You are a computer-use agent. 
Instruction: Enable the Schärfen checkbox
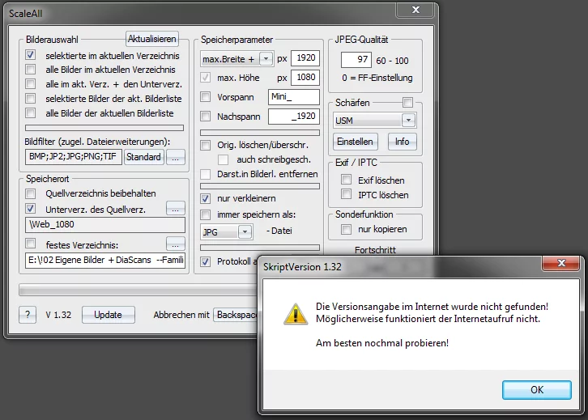408,103
